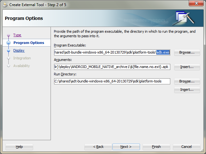Click the Arguments label
This screenshot has width=206, height=154.
[63, 60]
